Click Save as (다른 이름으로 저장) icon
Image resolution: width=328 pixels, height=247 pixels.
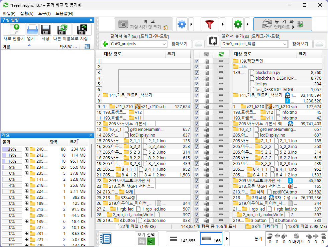[x=62, y=29]
